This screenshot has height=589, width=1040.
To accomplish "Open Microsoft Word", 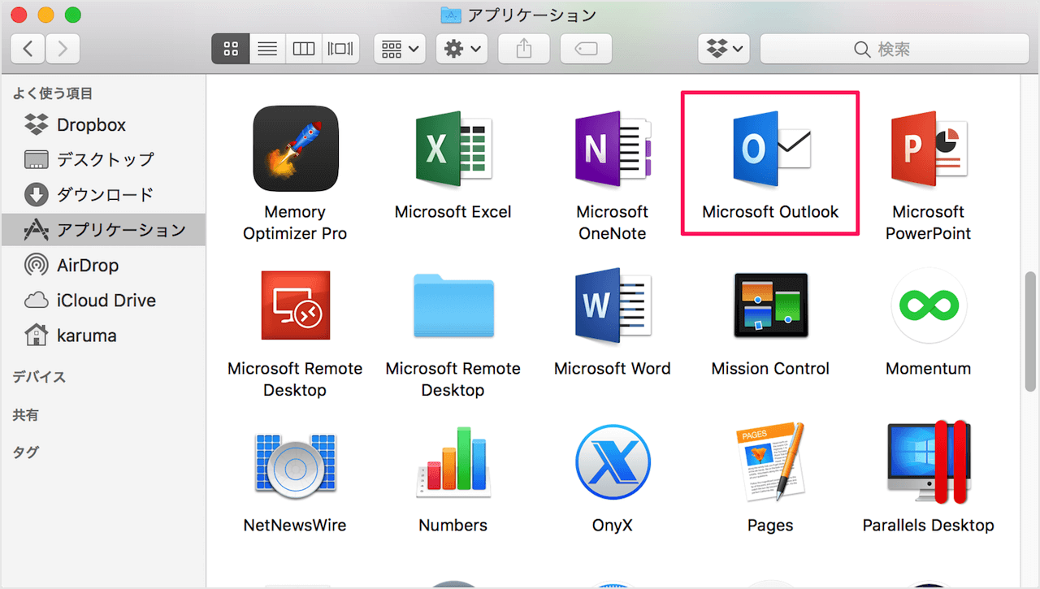I will [x=612, y=305].
